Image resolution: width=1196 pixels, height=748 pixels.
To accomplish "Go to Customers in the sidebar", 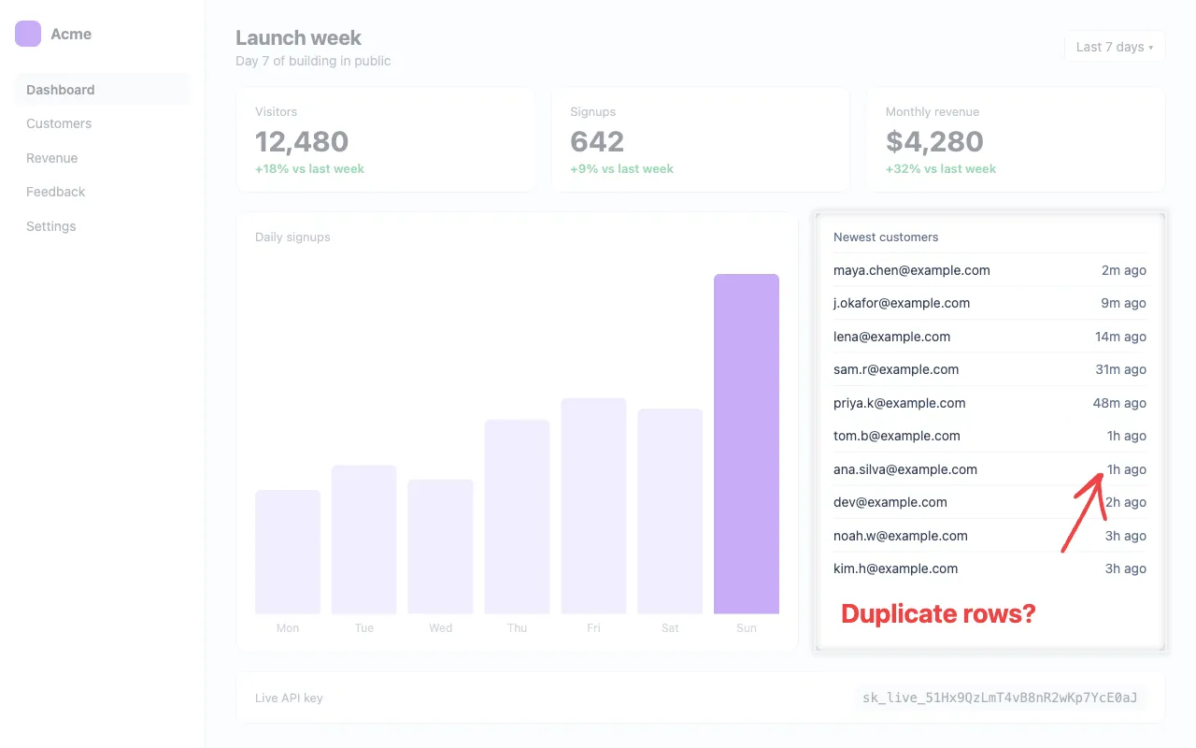I will (103, 123).
